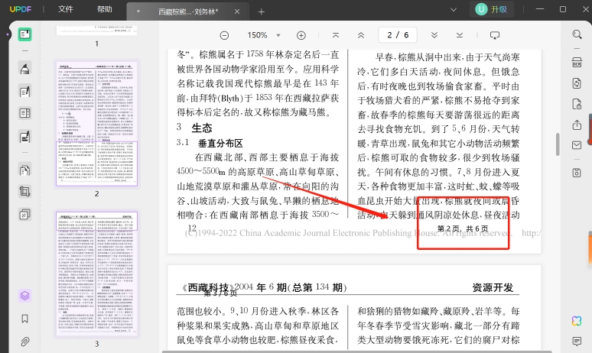Click the section heading 生态
The height and width of the screenshot is (353, 592).
(202, 128)
